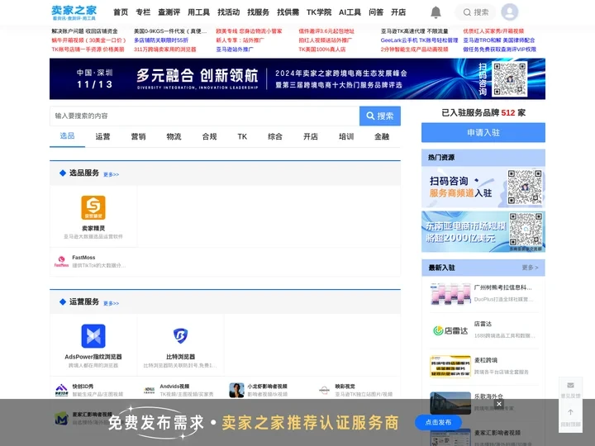Click the 快创3D秀 logo icon
Viewport: 595px width, 446px height.
pos(61,390)
